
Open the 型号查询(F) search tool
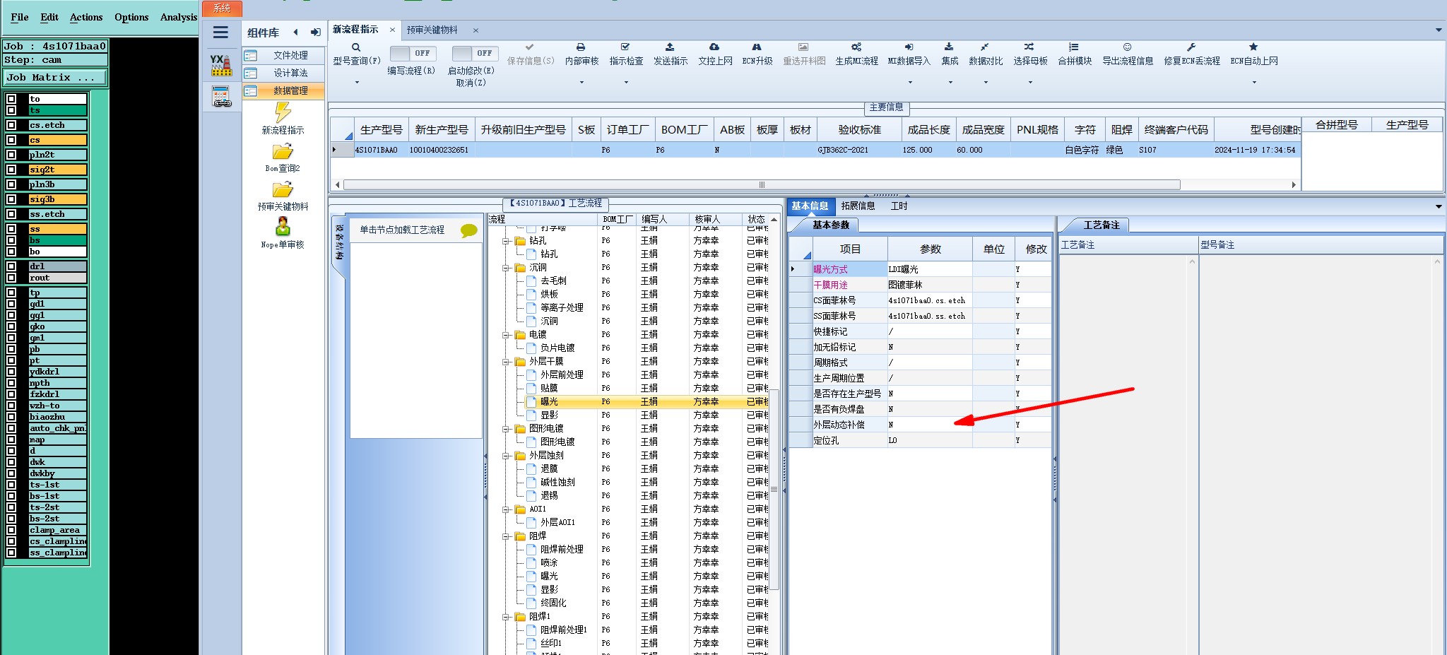[x=356, y=47]
